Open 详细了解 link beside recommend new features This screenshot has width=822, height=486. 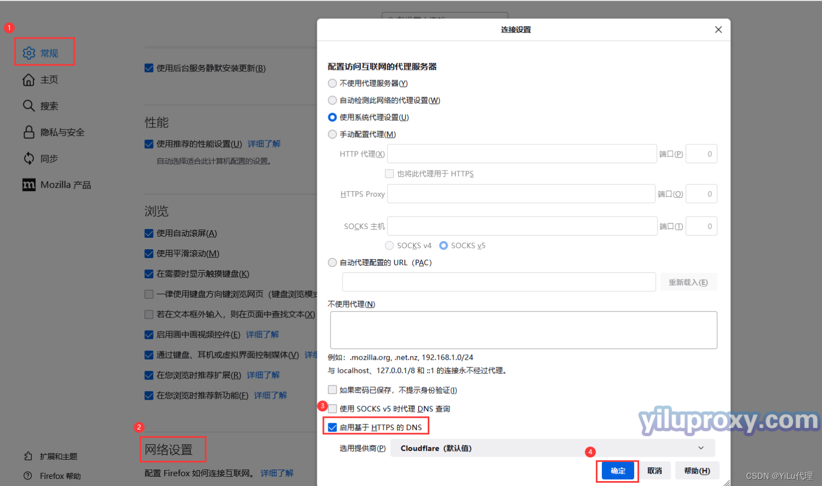tap(270, 395)
